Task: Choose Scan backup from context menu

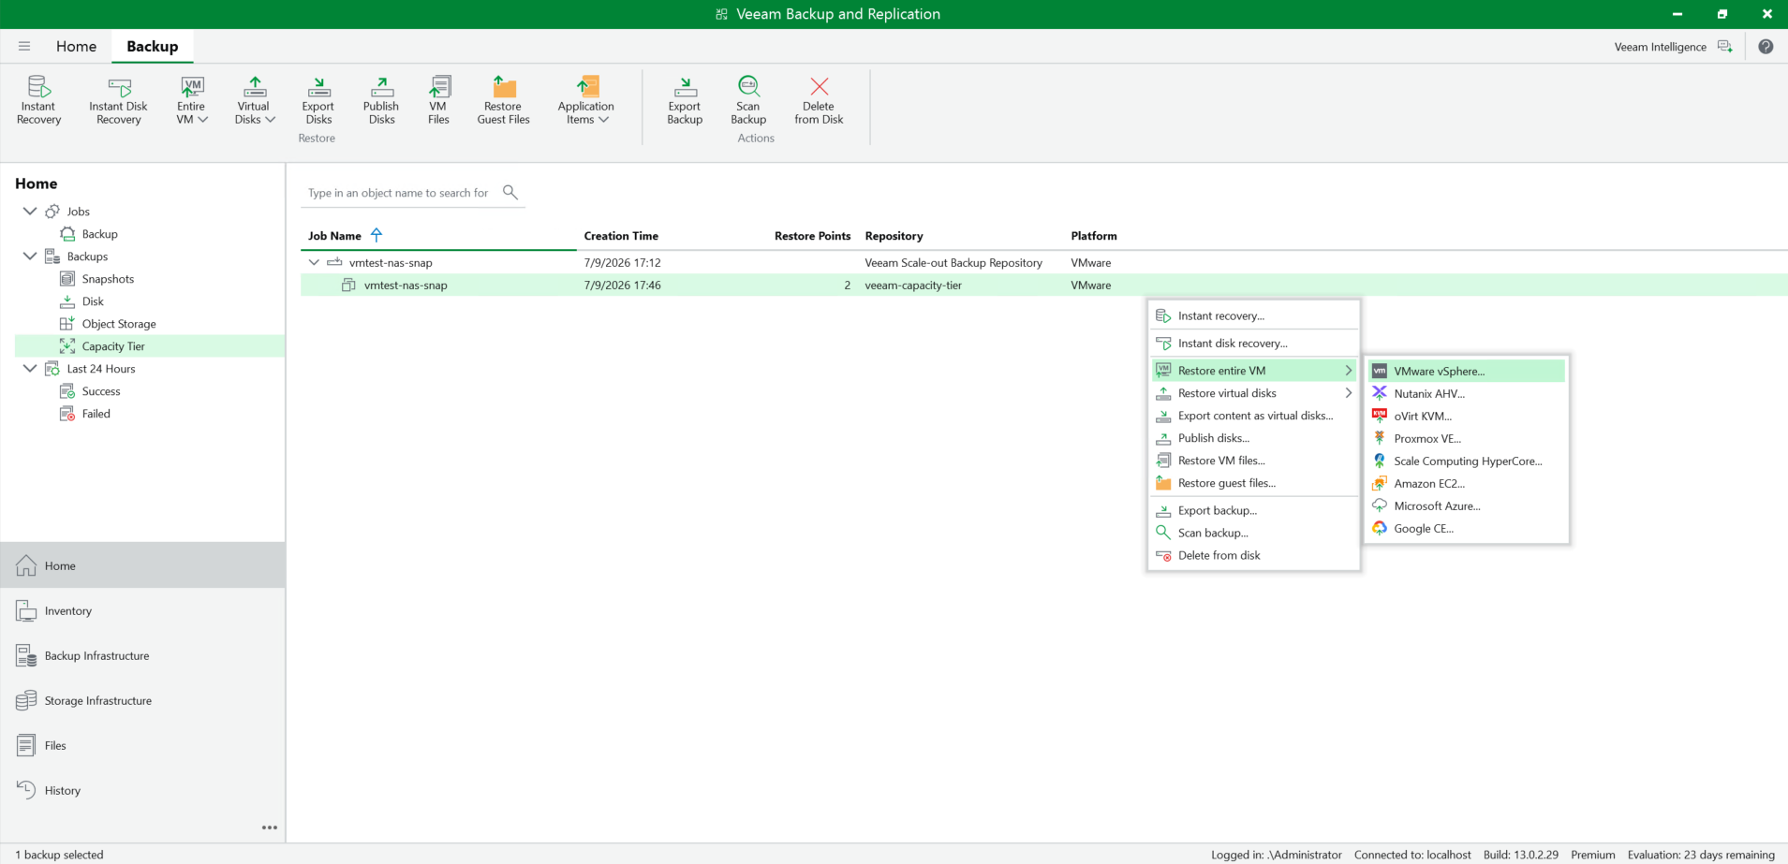Action: click(x=1254, y=533)
